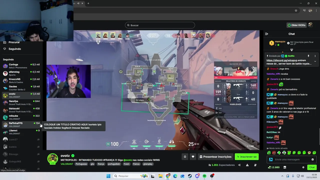Open a new browser tab
Image resolution: width=320 pixels, height=180 pixels.
click(x=88, y=3)
